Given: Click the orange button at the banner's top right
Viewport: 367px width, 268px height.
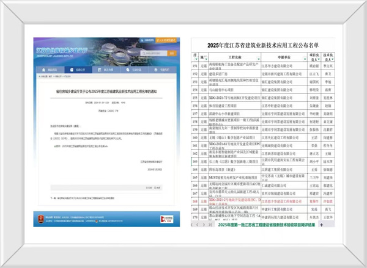Looking at the screenshot, I should pyautogui.click(x=166, y=40).
